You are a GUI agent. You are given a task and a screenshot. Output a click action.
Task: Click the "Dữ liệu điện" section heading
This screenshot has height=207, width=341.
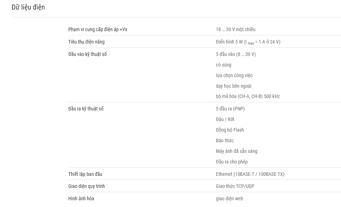(28, 7)
